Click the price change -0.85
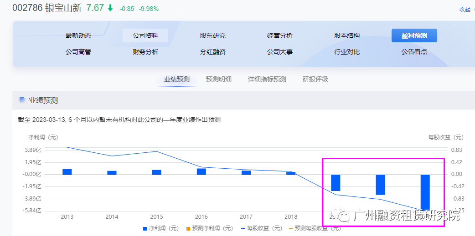Image resolution: width=475 pixels, height=236 pixels. point(127,9)
